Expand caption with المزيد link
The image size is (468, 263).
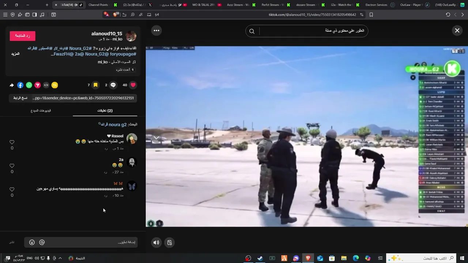[15, 54]
